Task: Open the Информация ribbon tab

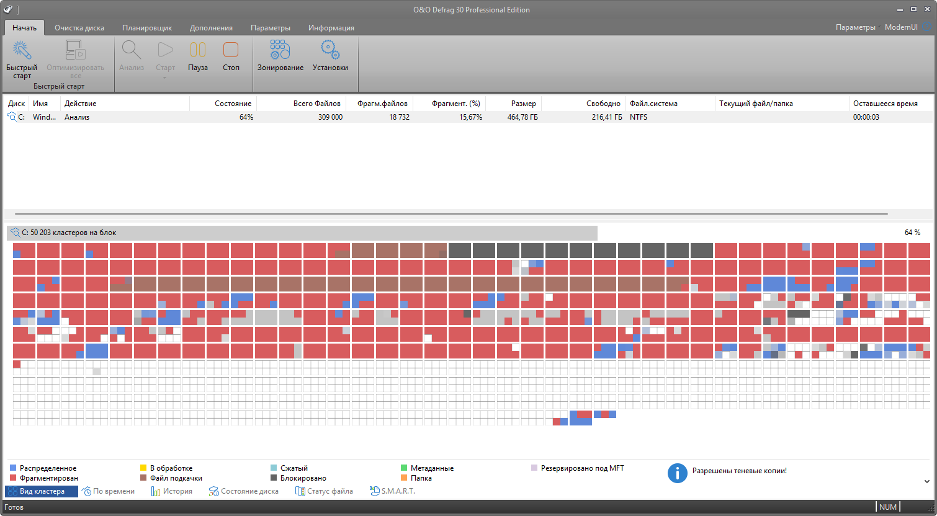Action: [x=331, y=28]
